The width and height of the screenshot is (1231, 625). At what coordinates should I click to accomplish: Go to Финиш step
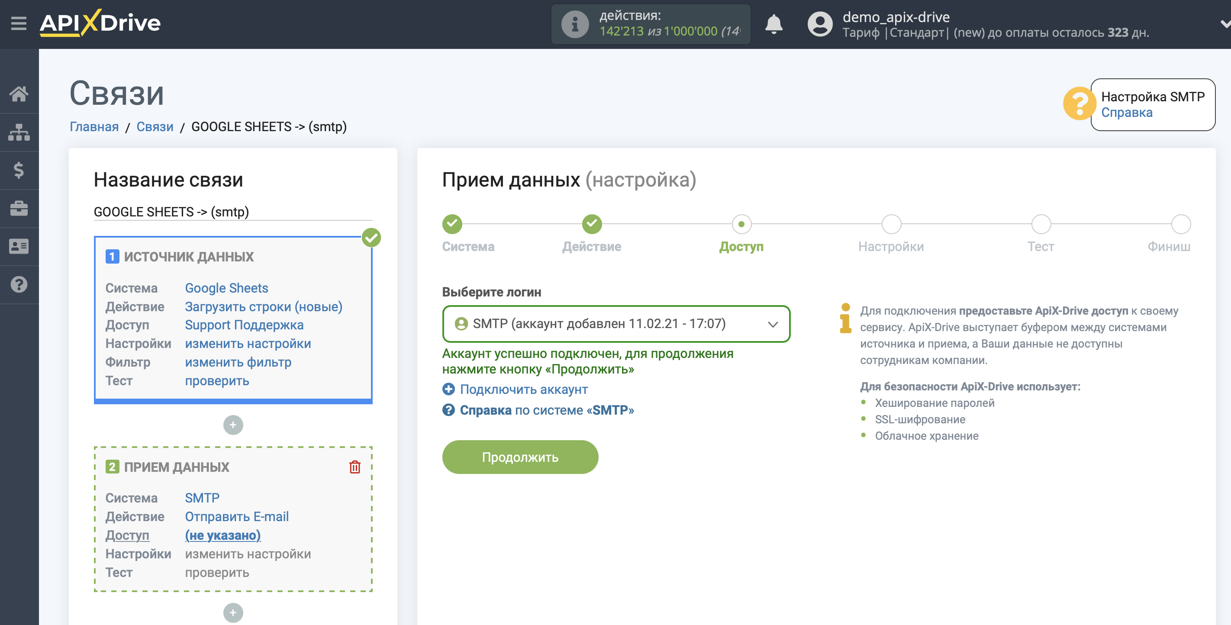pos(1181,224)
